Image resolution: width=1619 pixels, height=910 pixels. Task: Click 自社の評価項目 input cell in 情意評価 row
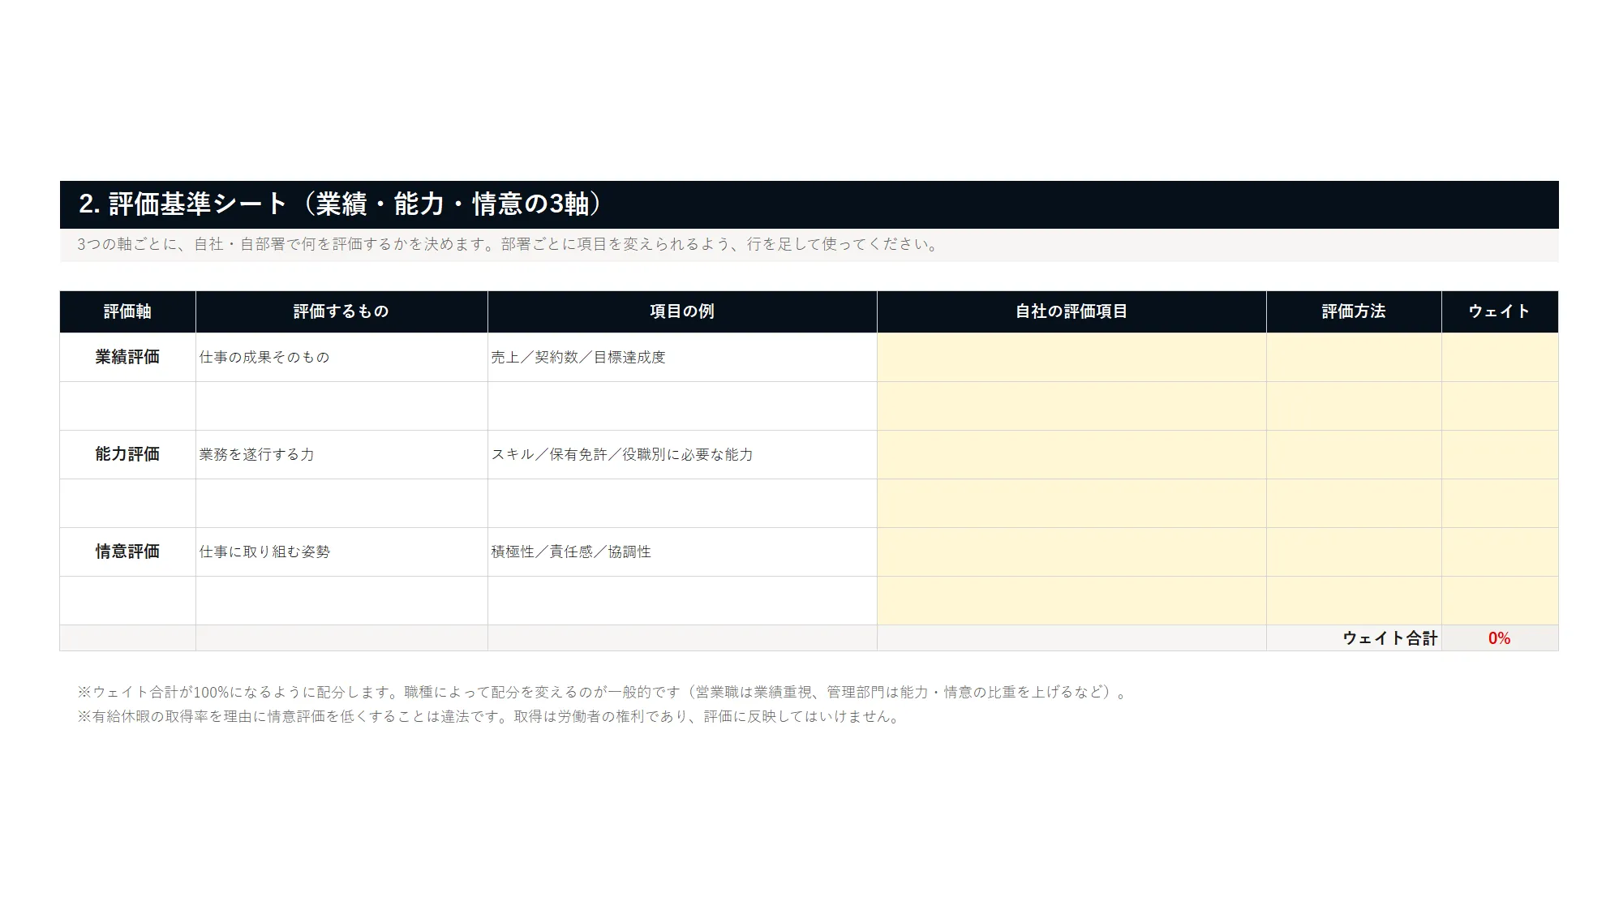1071,552
